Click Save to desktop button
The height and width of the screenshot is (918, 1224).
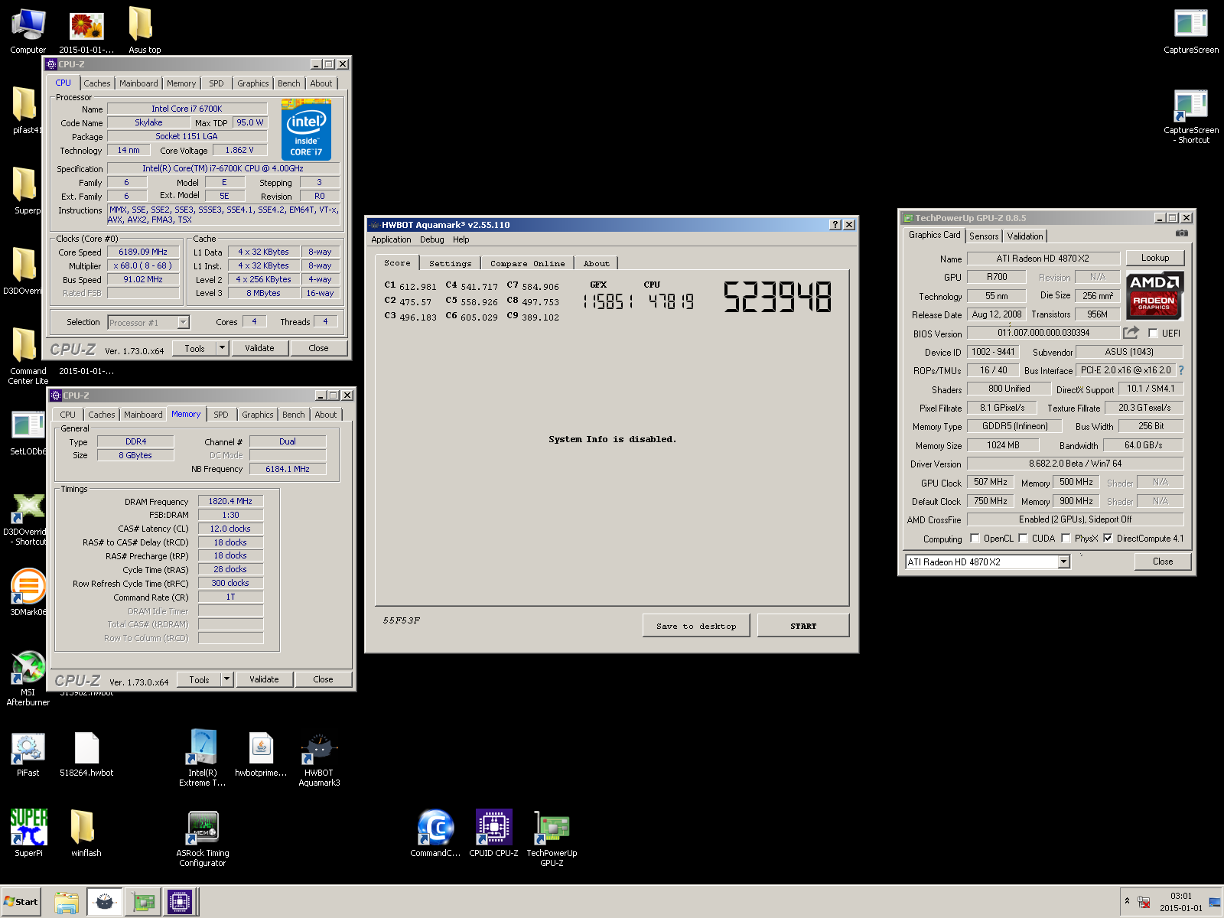(x=696, y=626)
